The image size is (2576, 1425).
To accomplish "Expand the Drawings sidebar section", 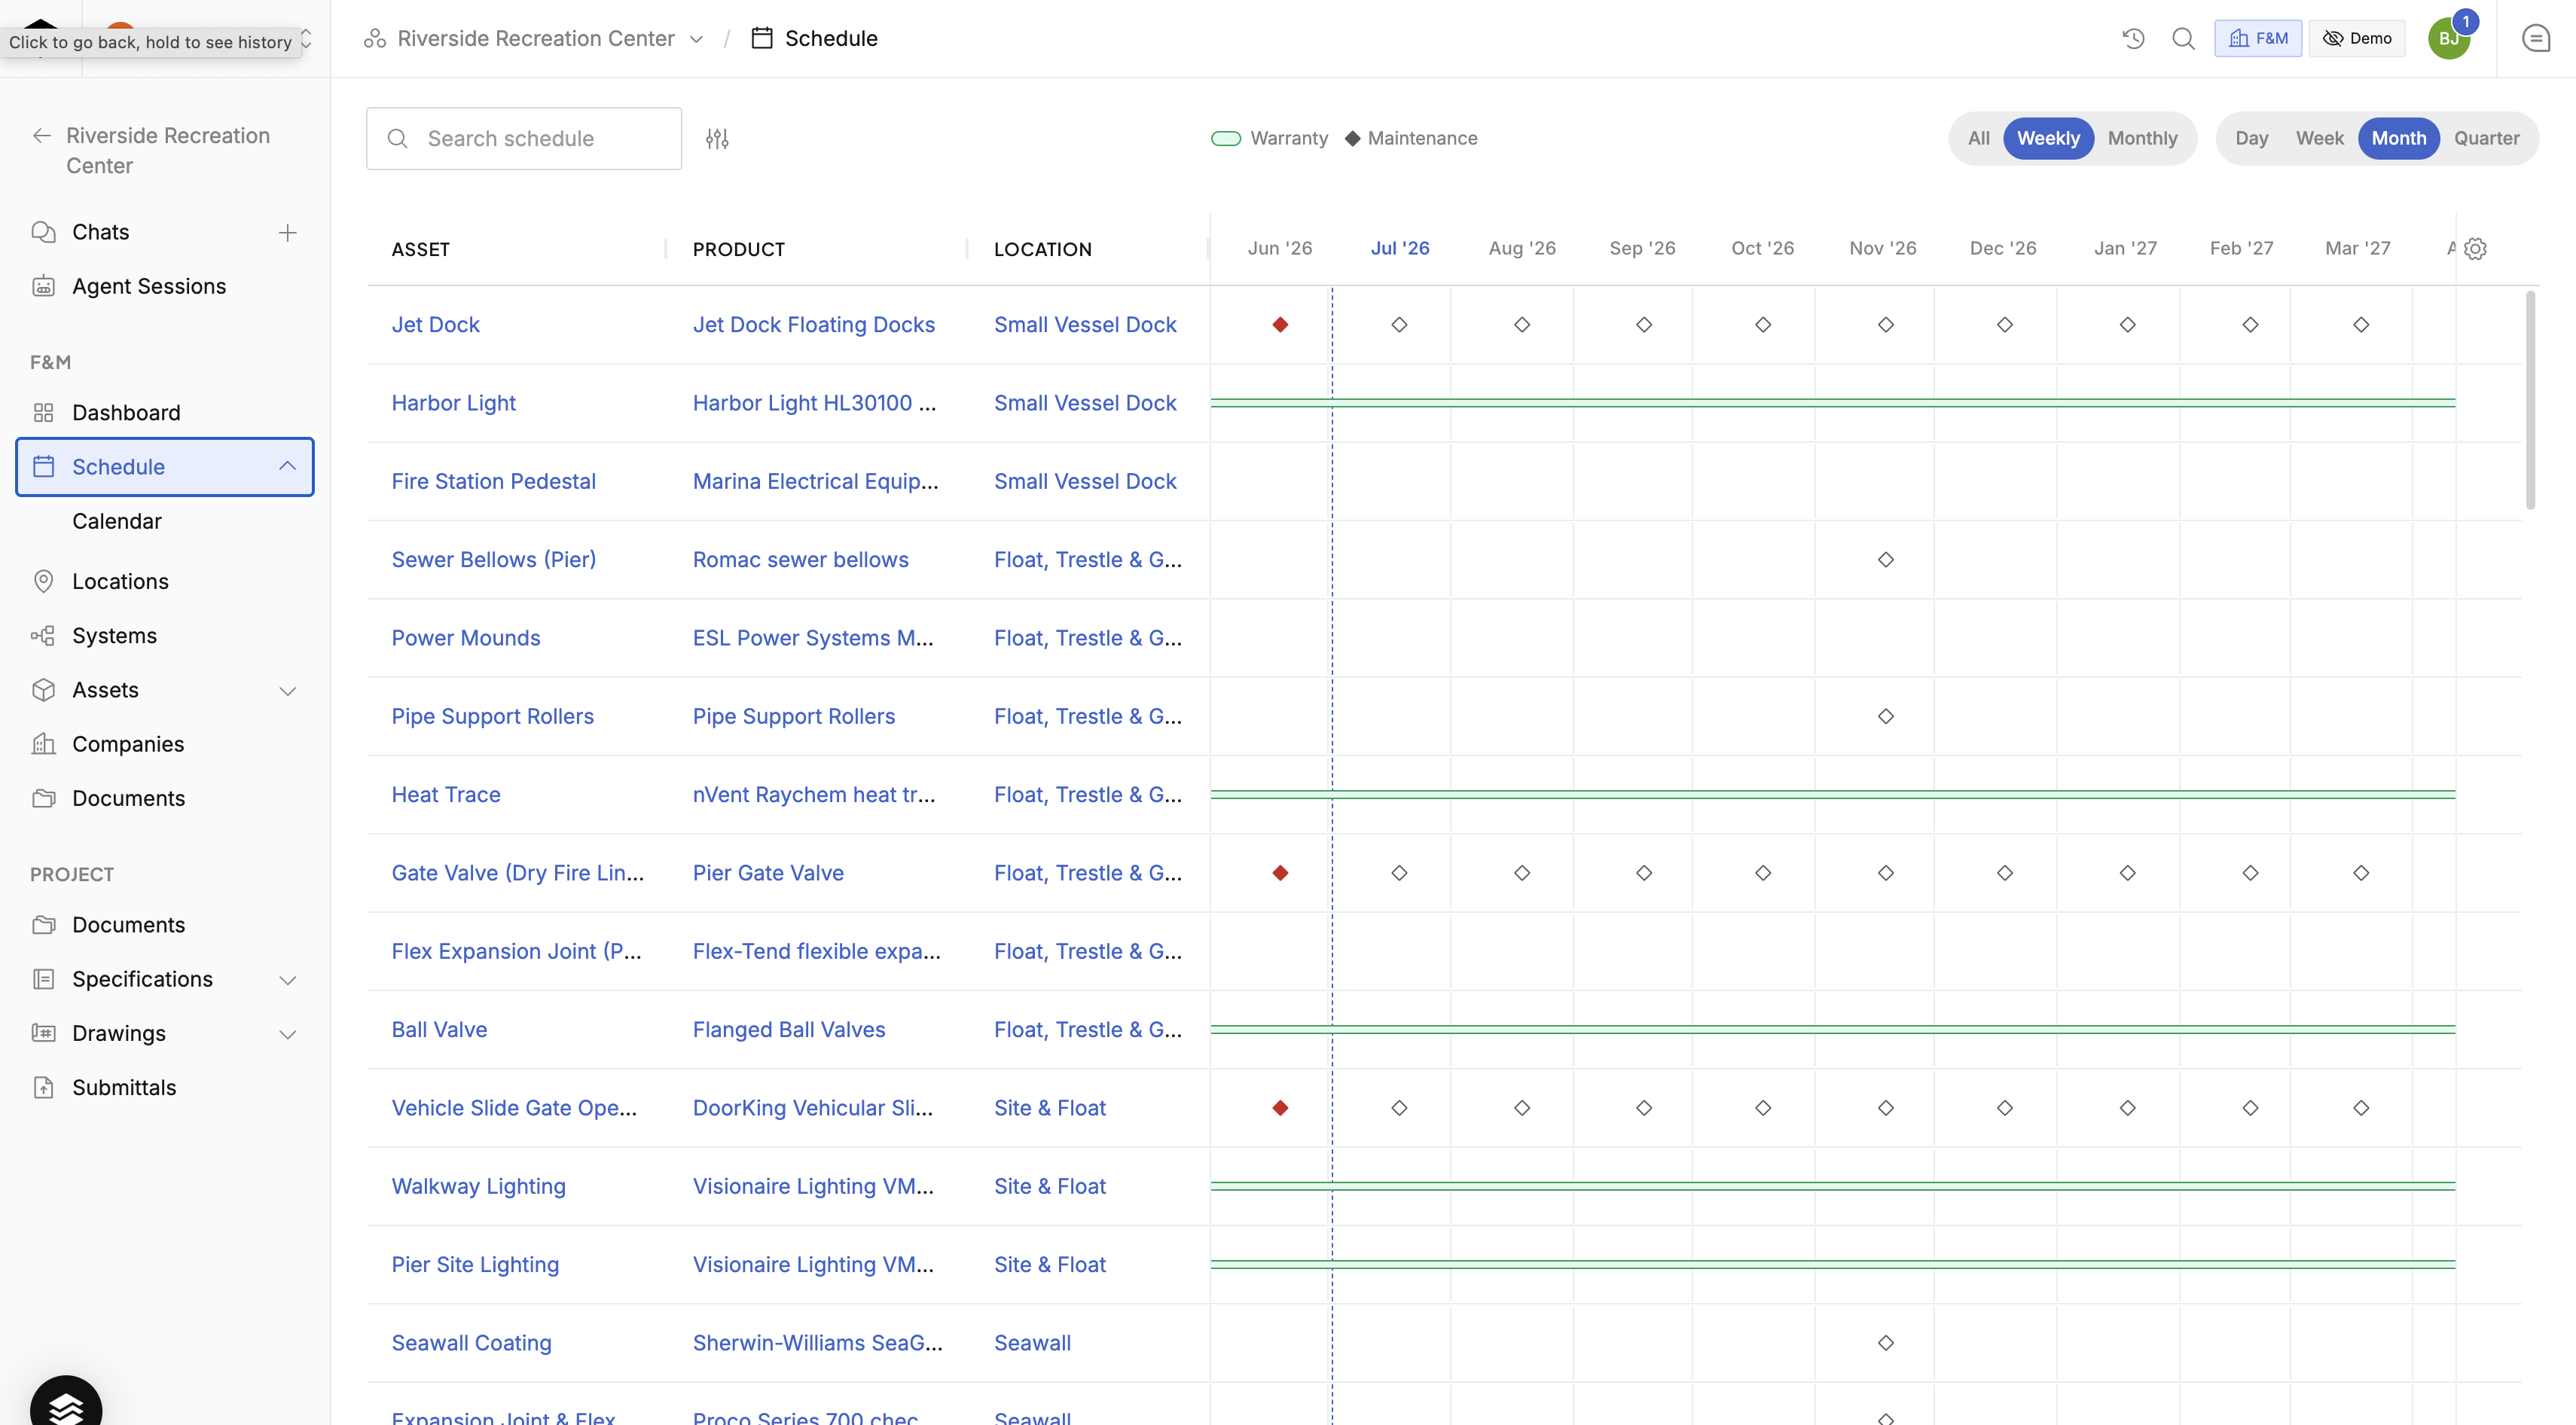I will (287, 1034).
